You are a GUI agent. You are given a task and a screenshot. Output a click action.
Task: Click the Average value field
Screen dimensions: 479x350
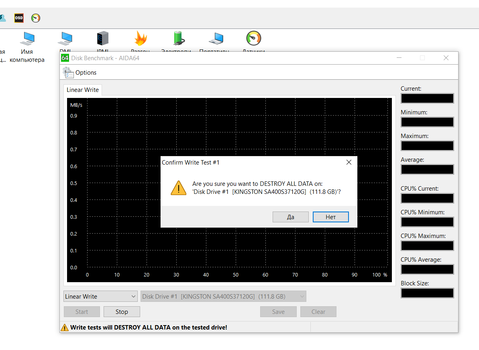427,169
